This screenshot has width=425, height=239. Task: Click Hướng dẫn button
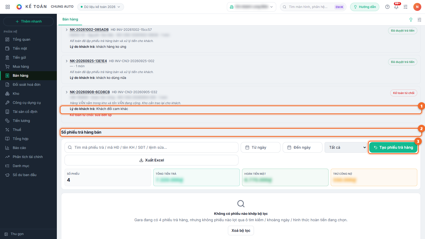coord(365,7)
